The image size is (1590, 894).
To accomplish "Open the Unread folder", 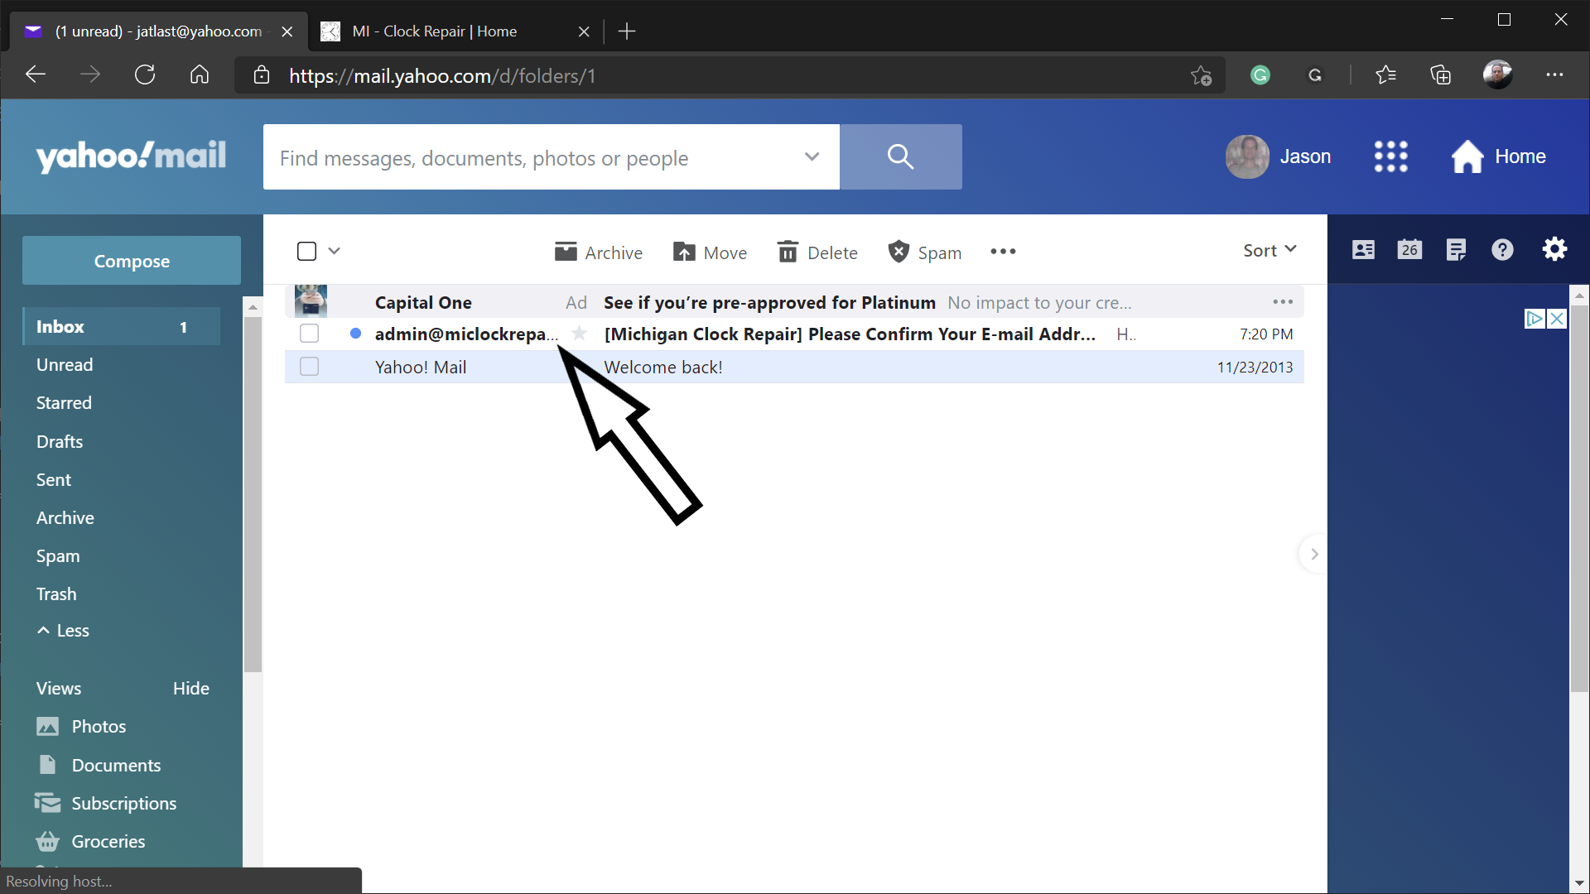I will [65, 365].
